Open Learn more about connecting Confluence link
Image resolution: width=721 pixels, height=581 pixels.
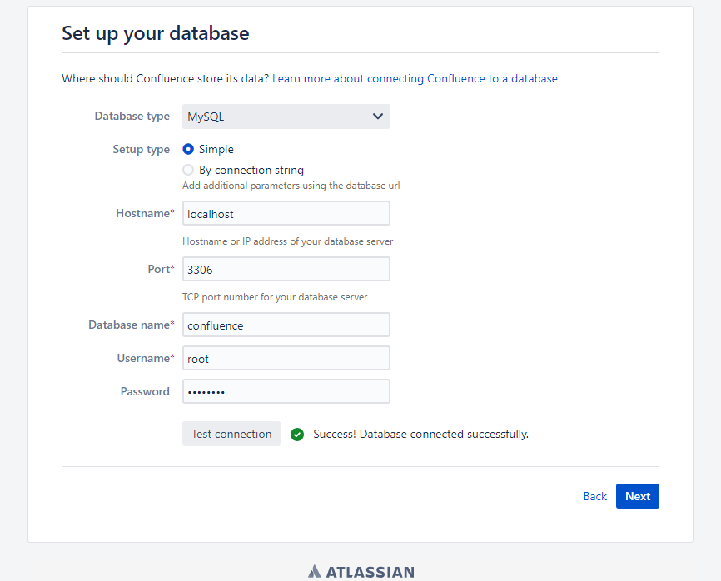415,78
